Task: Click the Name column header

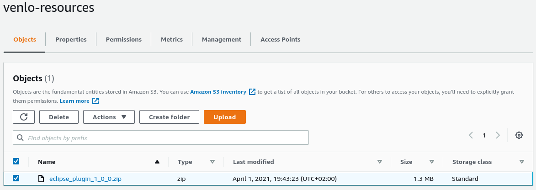Action: [47, 162]
